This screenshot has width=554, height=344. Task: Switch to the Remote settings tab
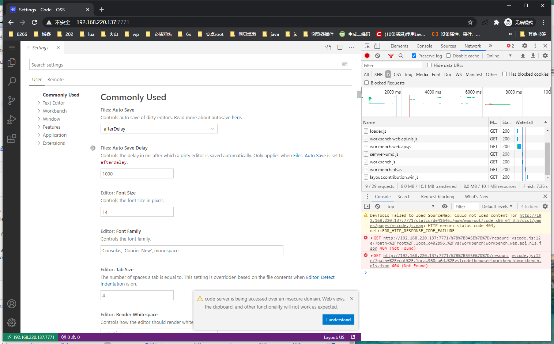56,79
